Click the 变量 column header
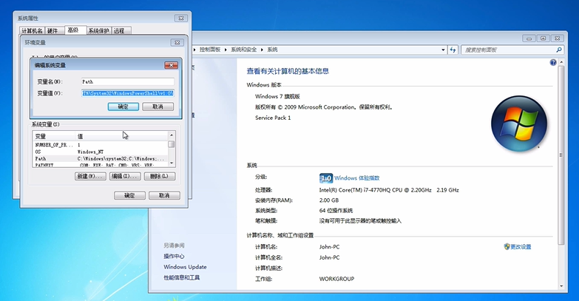Image resolution: width=579 pixels, height=301 pixels. click(x=54, y=136)
